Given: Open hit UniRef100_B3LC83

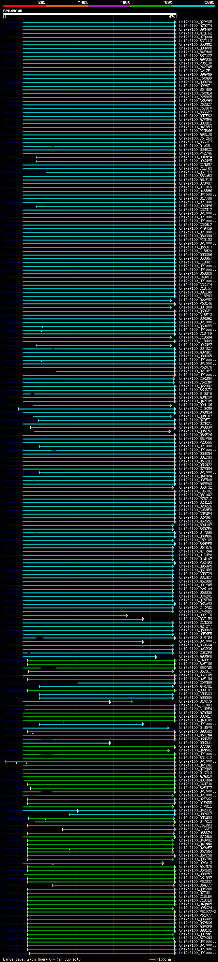Looking at the screenshot, I should click(x=196, y=458).
